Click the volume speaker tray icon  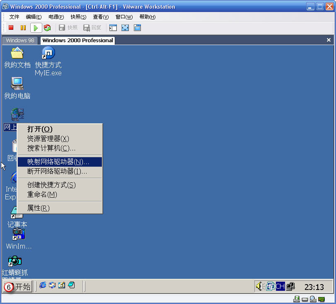coord(260,286)
